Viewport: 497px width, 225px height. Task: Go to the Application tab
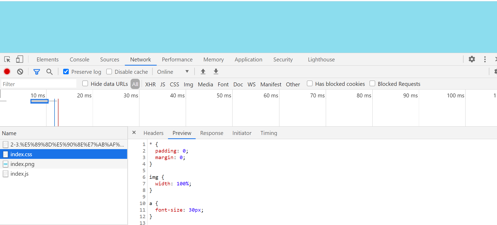click(x=248, y=60)
